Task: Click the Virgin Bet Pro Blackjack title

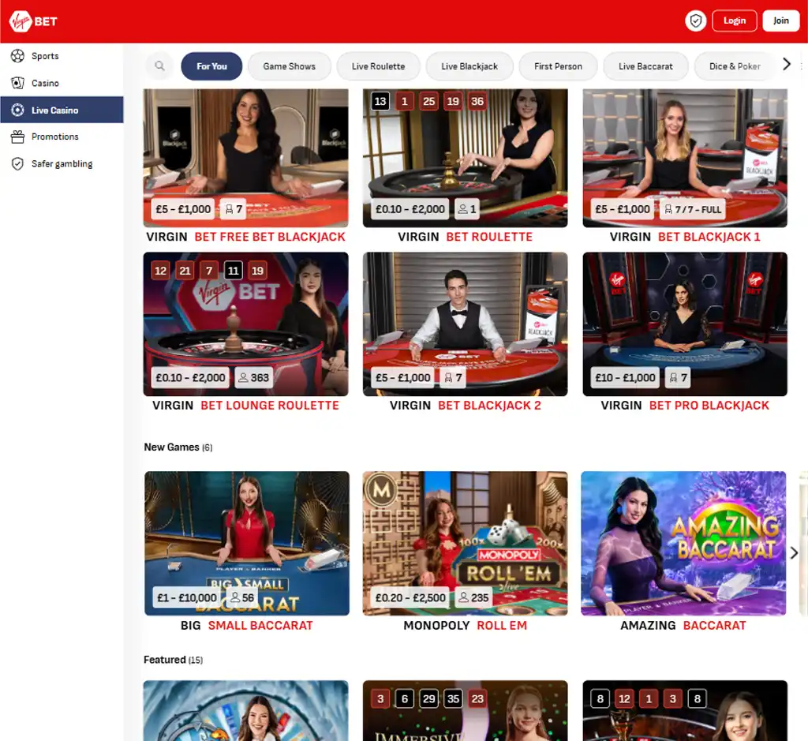Action: (x=685, y=406)
